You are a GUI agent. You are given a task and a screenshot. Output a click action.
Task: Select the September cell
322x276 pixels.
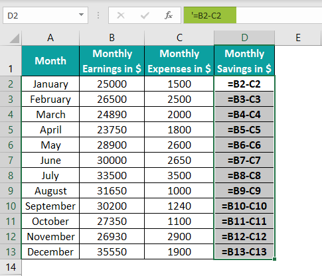pos(50,206)
